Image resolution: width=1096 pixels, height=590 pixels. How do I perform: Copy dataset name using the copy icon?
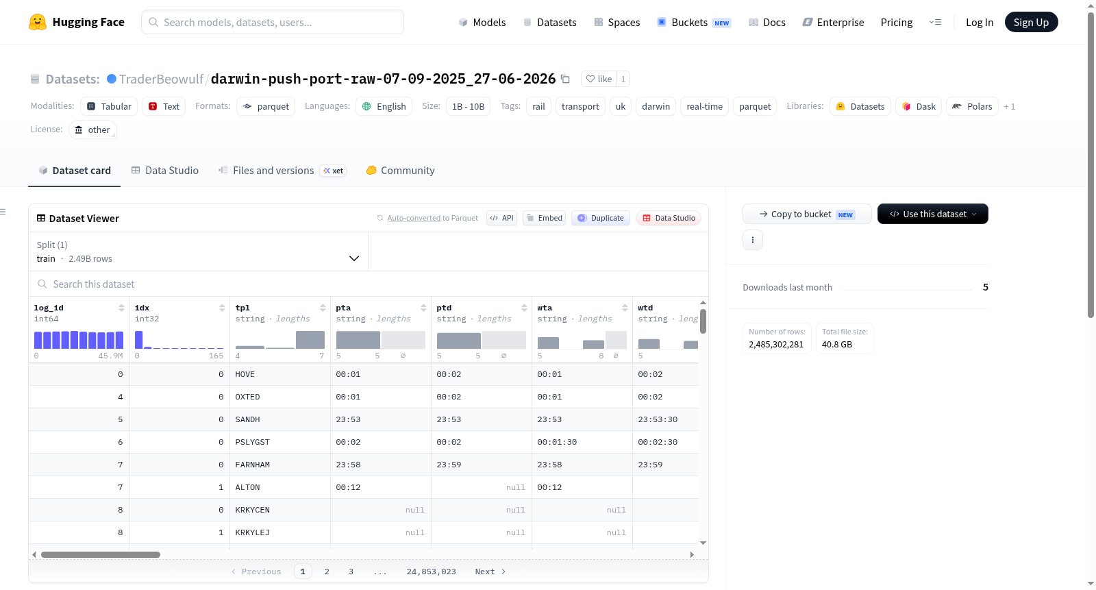(x=565, y=79)
